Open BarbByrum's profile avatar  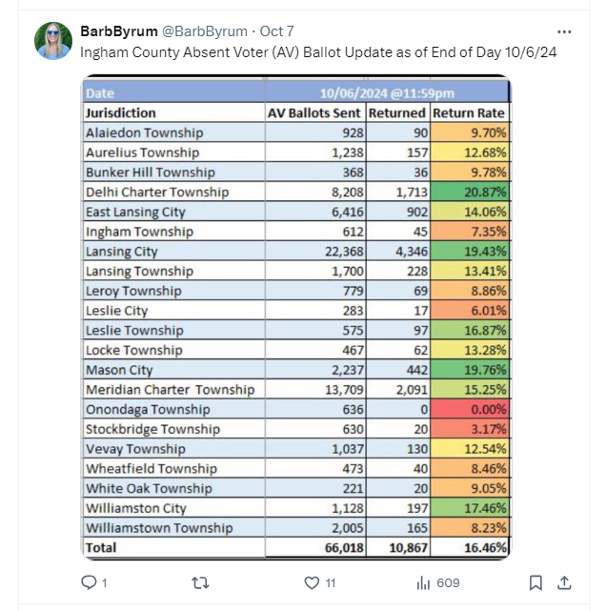pyautogui.click(x=53, y=41)
